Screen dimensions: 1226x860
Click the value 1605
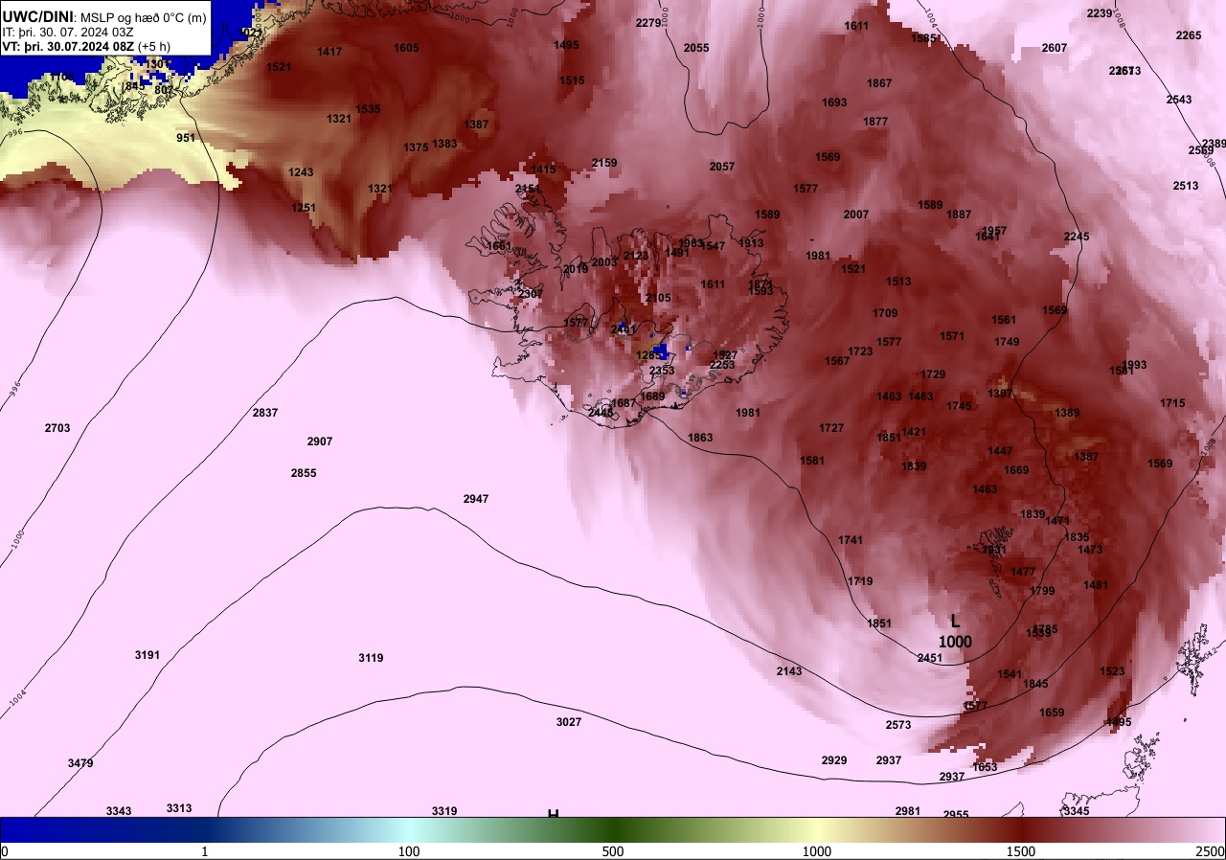[x=406, y=48]
